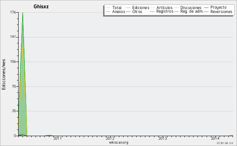
Task: Click the Discusiones yellow line swatch
Action: pyautogui.click(x=177, y=8)
